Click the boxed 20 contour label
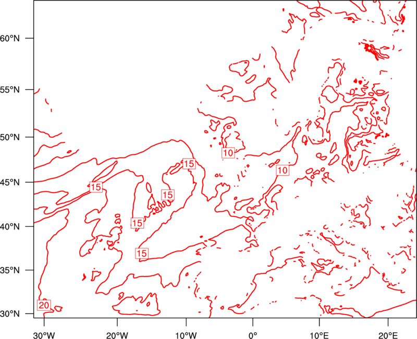Image resolution: width=417 pixels, height=339 pixels. (x=44, y=305)
